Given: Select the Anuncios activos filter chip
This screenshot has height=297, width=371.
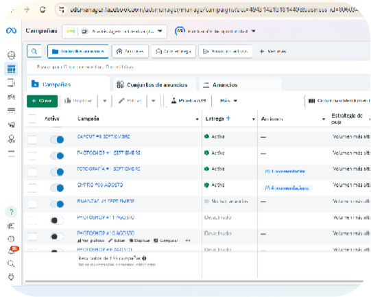Looking at the screenshot, I should pyautogui.click(x=226, y=51).
